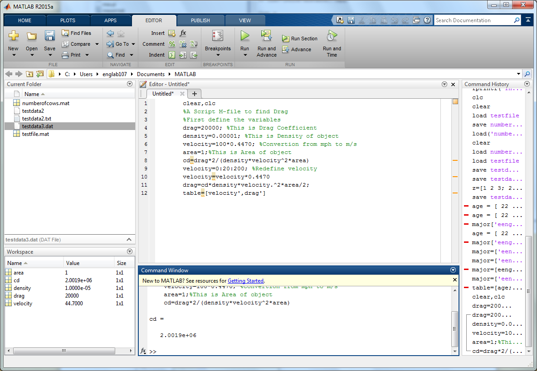Add a new editor tab with plus button

(194, 94)
